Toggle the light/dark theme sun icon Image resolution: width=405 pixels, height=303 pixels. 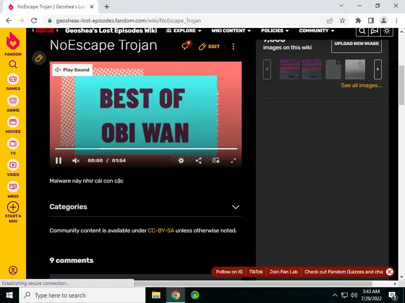pos(387,31)
